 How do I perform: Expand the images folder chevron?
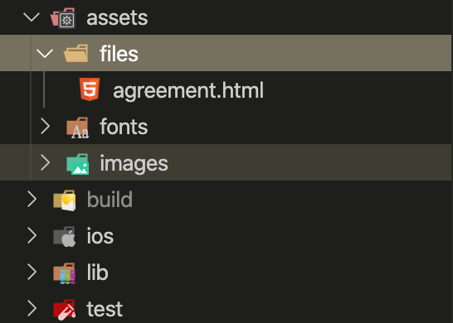point(45,162)
